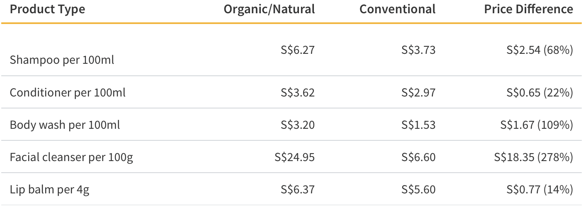Image resolution: width=583 pixels, height=212 pixels.
Task: Click the S$0.65 (22%) difference cell
Action: pyautogui.click(x=539, y=92)
